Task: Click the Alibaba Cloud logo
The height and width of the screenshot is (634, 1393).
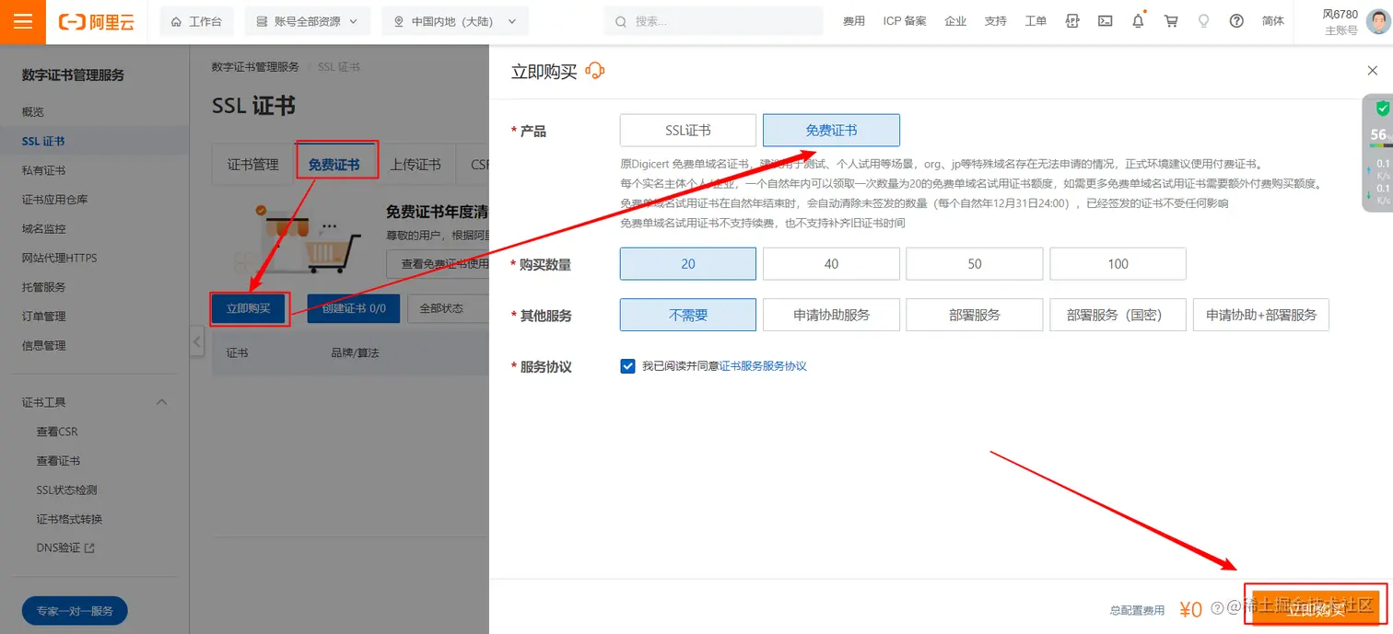Action: (97, 22)
